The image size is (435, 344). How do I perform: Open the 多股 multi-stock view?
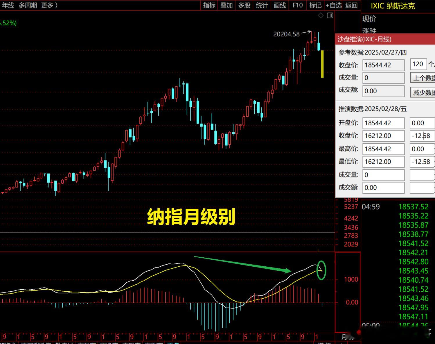click(244, 5)
